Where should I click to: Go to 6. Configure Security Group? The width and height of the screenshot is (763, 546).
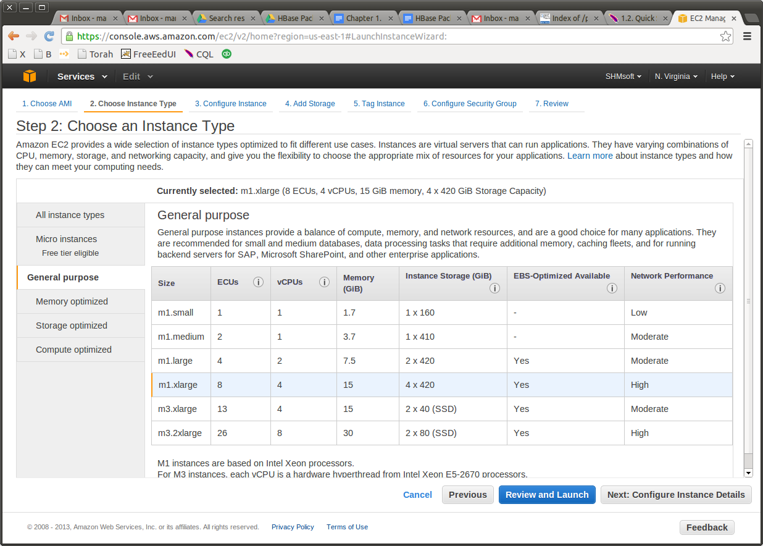[470, 104]
